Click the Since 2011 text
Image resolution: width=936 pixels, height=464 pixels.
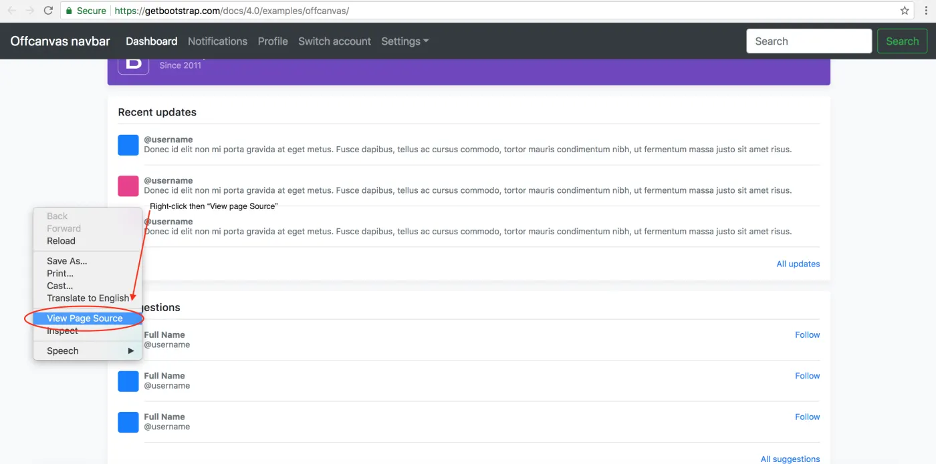(x=181, y=65)
